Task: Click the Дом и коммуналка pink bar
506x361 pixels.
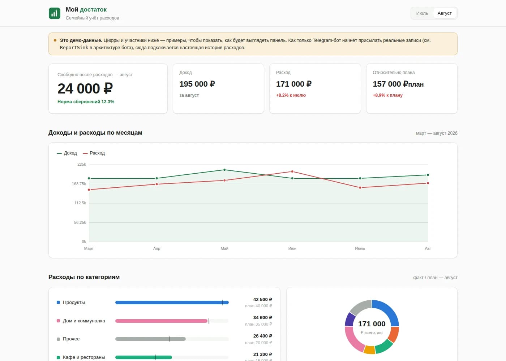Action: [x=161, y=321]
